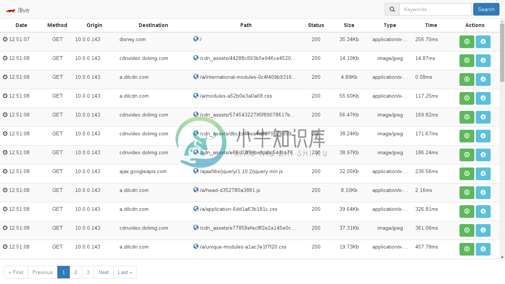Switch to page 2
The height and width of the screenshot is (284, 505).
click(76, 272)
